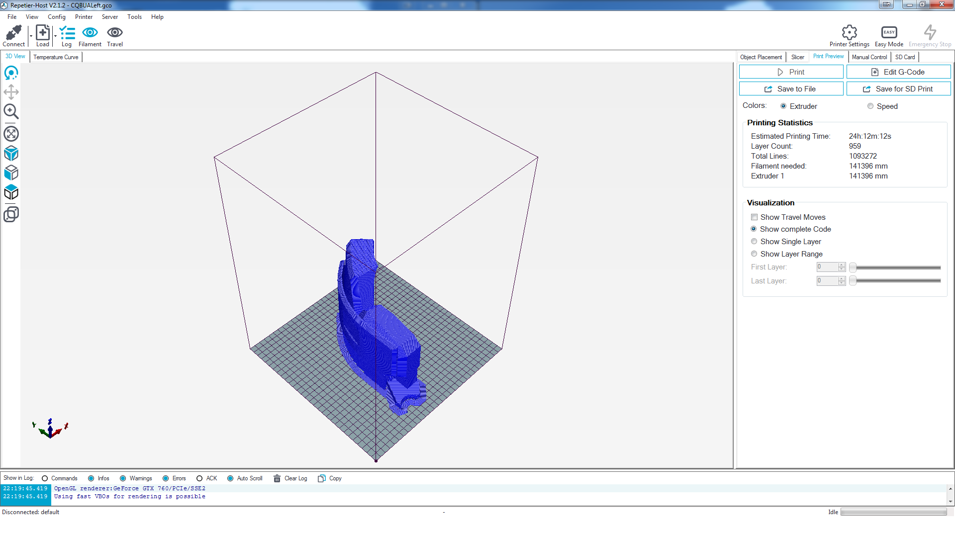Toggle Filament visibility eye icon
The width and height of the screenshot is (955, 537).
pyautogui.click(x=90, y=33)
